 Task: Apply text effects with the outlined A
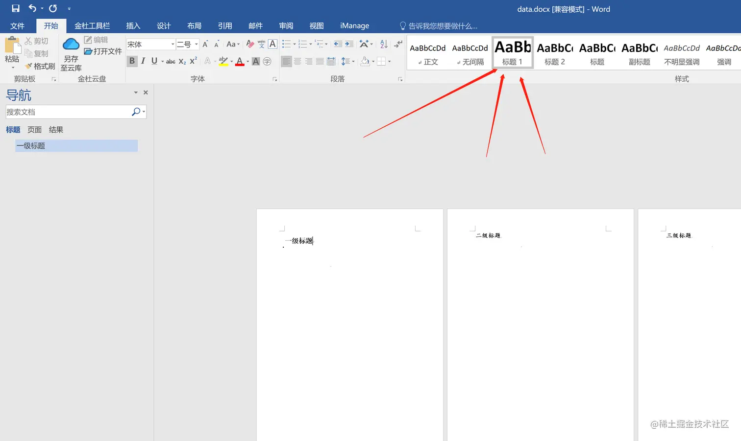point(208,61)
